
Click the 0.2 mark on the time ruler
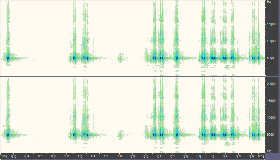(x=13, y=156)
